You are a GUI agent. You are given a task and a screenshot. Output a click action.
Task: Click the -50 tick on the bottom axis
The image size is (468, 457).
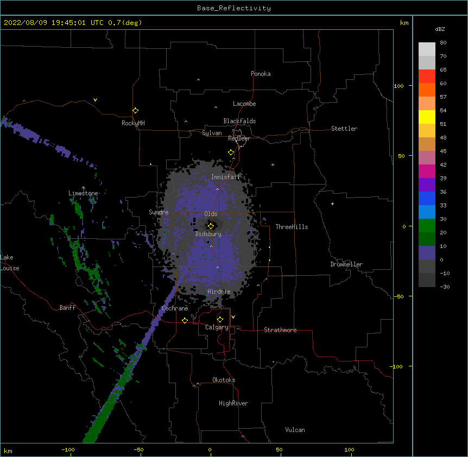138,450
